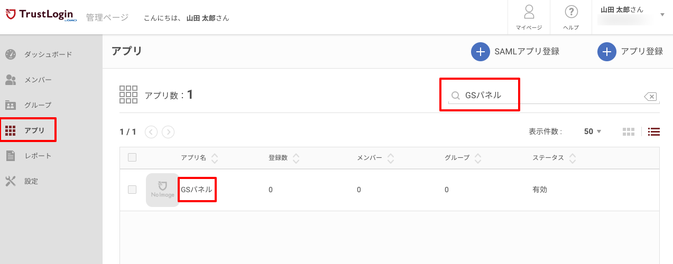Image resolution: width=673 pixels, height=264 pixels.
Task: Open the 表示件数 50 dropdown
Action: click(593, 131)
